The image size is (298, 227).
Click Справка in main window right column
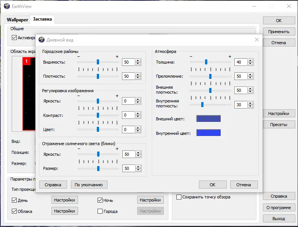(279, 196)
